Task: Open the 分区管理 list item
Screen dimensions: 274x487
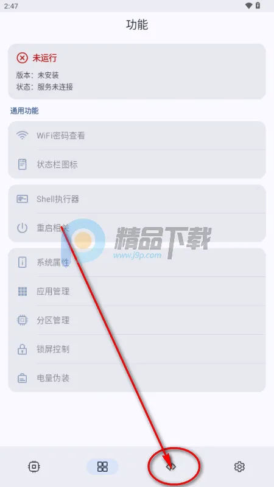Action: 136,320
